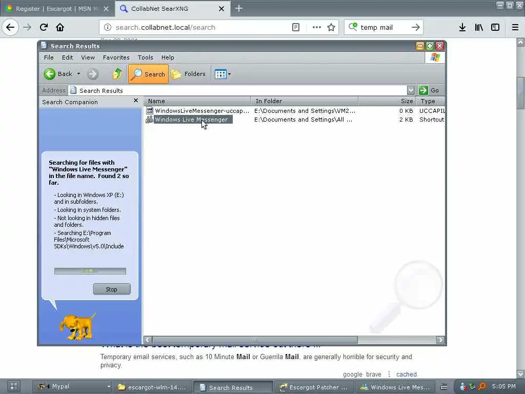525x394 pixels.
Task: Open browser downloads panel
Action: (x=462, y=27)
